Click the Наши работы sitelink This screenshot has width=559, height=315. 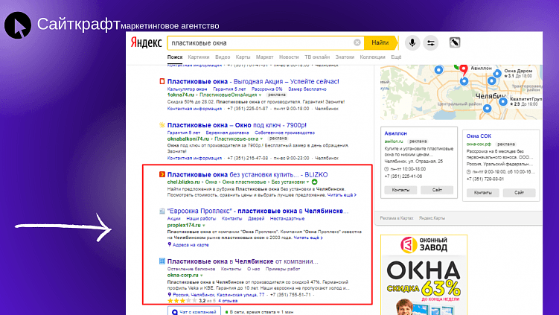coord(201,219)
